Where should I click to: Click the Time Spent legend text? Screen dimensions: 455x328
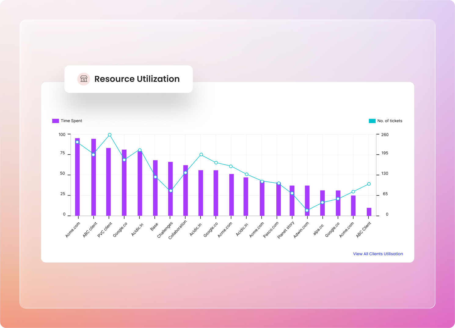(71, 121)
